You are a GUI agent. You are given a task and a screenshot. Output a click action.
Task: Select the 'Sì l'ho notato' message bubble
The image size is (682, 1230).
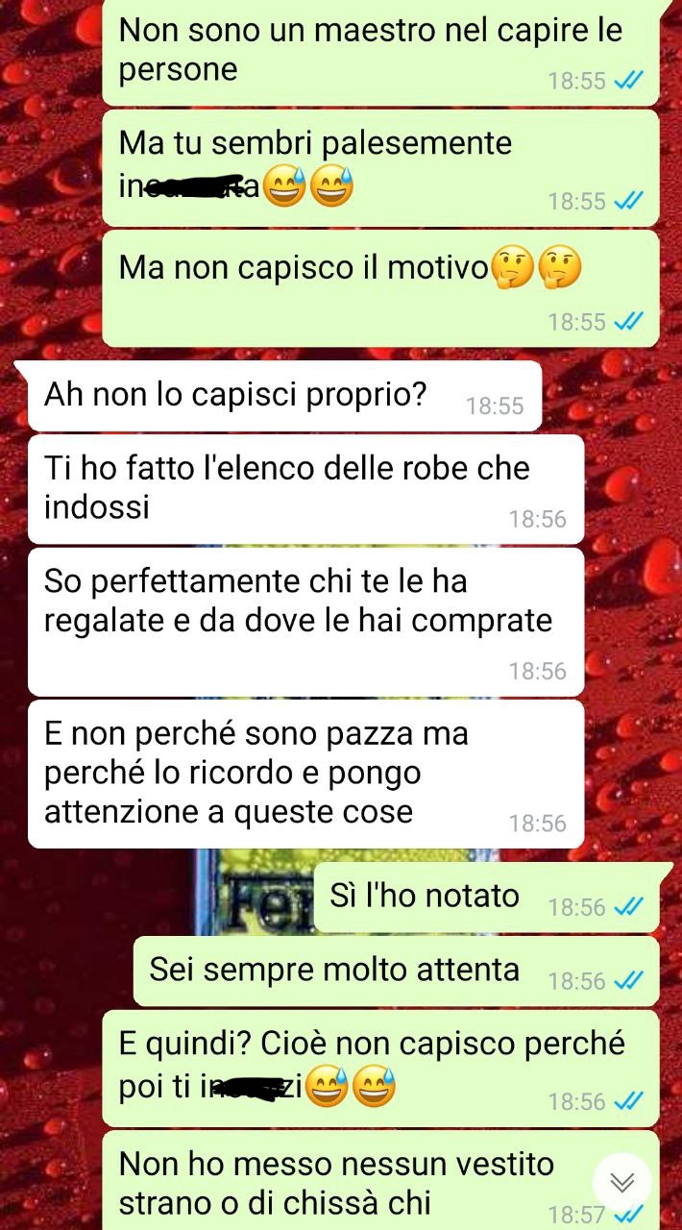point(486,898)
